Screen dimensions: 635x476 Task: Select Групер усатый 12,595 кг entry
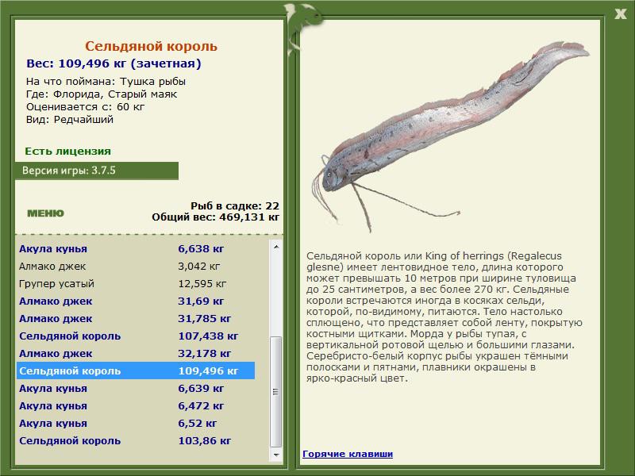tap(136, 284)
